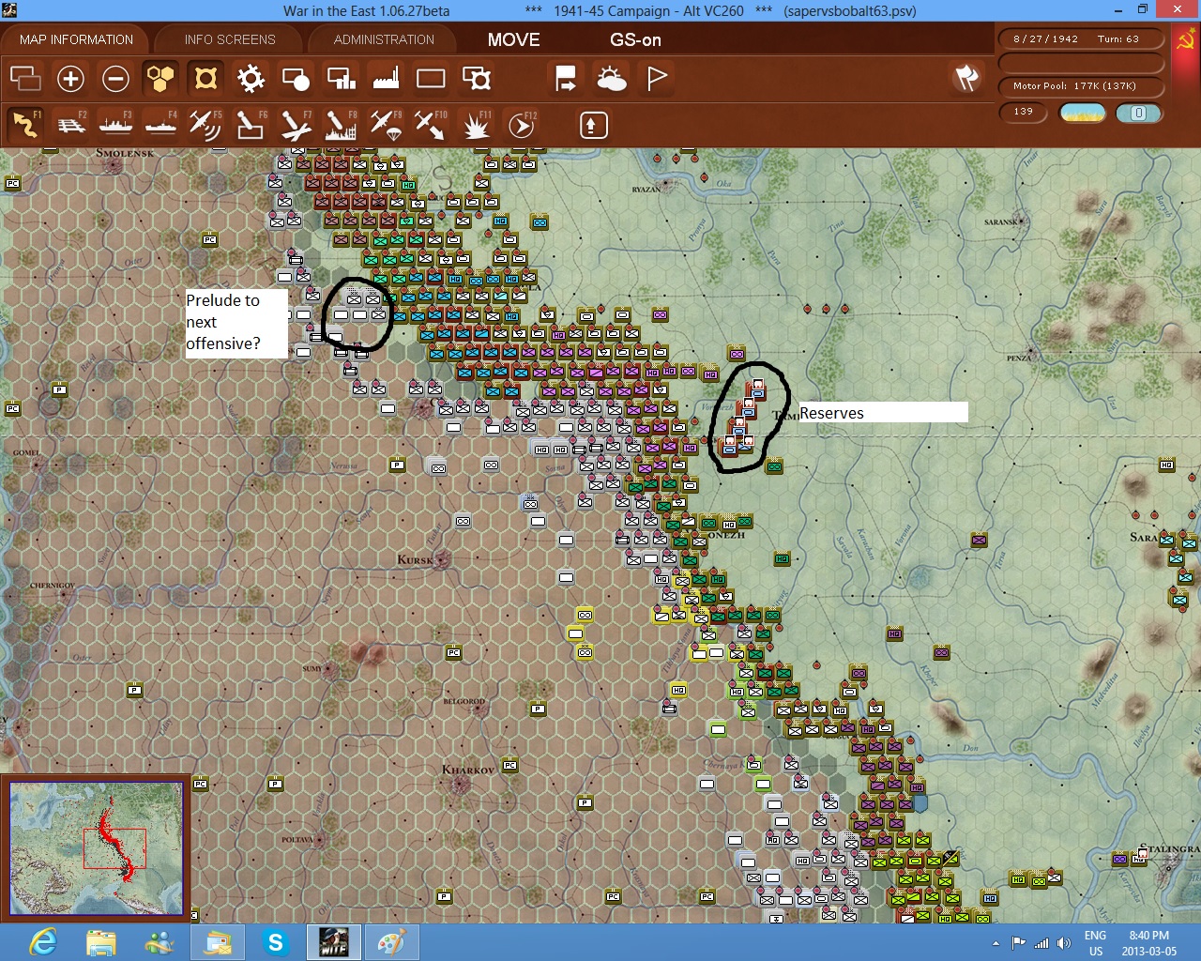Click the overlapping windows toolbar icon
This screenshot has width=1201, height=961.
tap(25, 78)
